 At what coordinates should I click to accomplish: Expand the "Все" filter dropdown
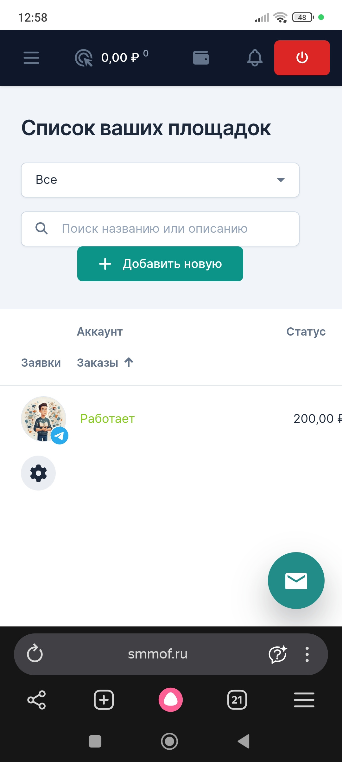pyautogui.click(x=160, y=180)
